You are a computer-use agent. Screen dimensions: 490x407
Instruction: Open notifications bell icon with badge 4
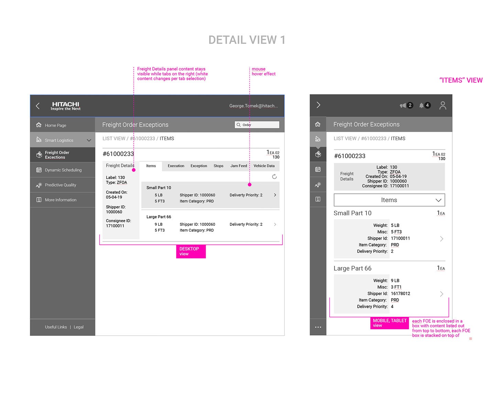pyautogui.click(x=425, y=105)
